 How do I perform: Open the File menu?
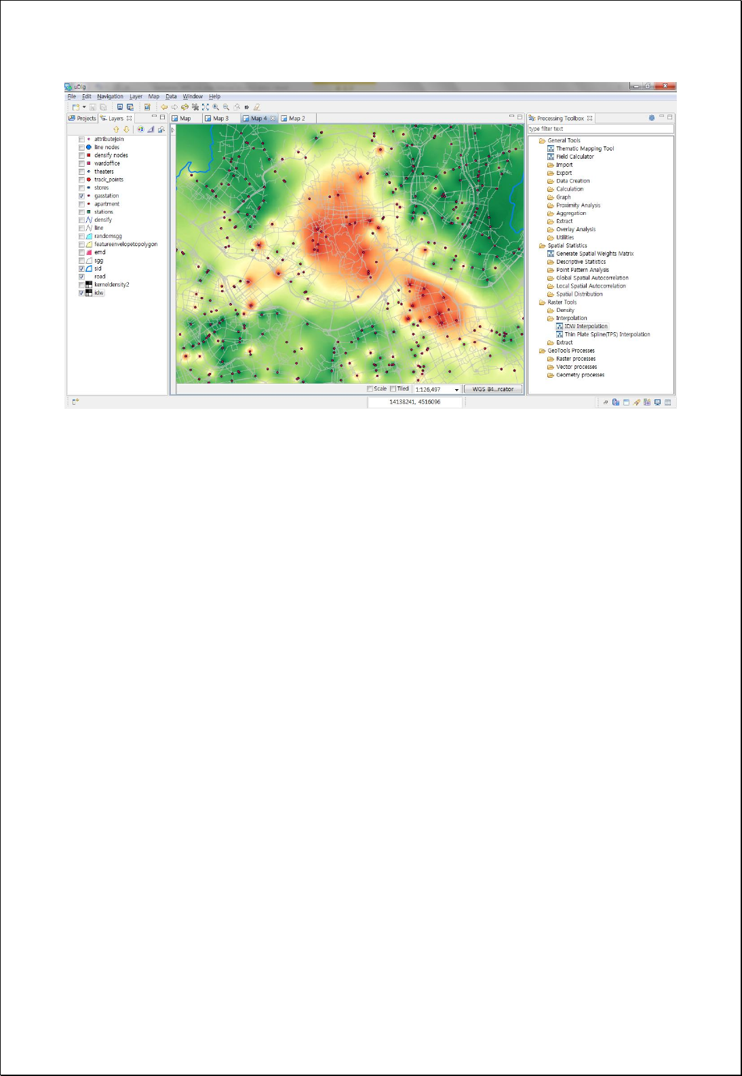(x=72, y=97)
